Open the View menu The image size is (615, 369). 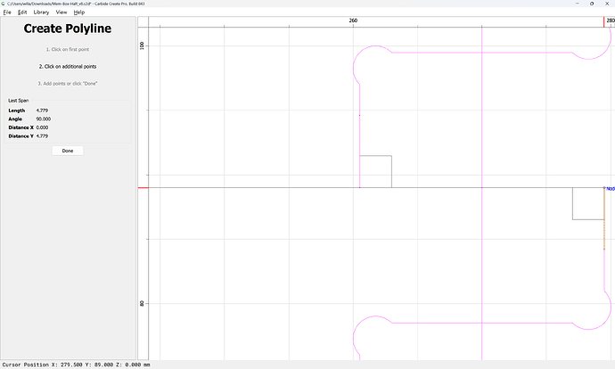point(61,12)
